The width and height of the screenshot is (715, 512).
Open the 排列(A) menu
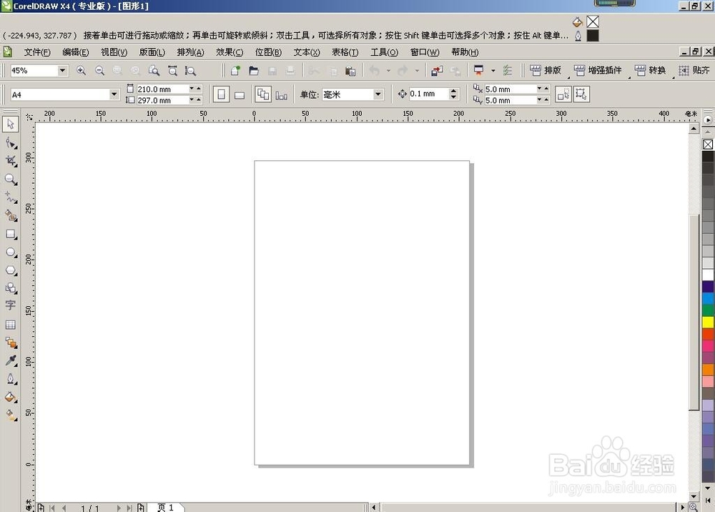[x=191, y=52]
